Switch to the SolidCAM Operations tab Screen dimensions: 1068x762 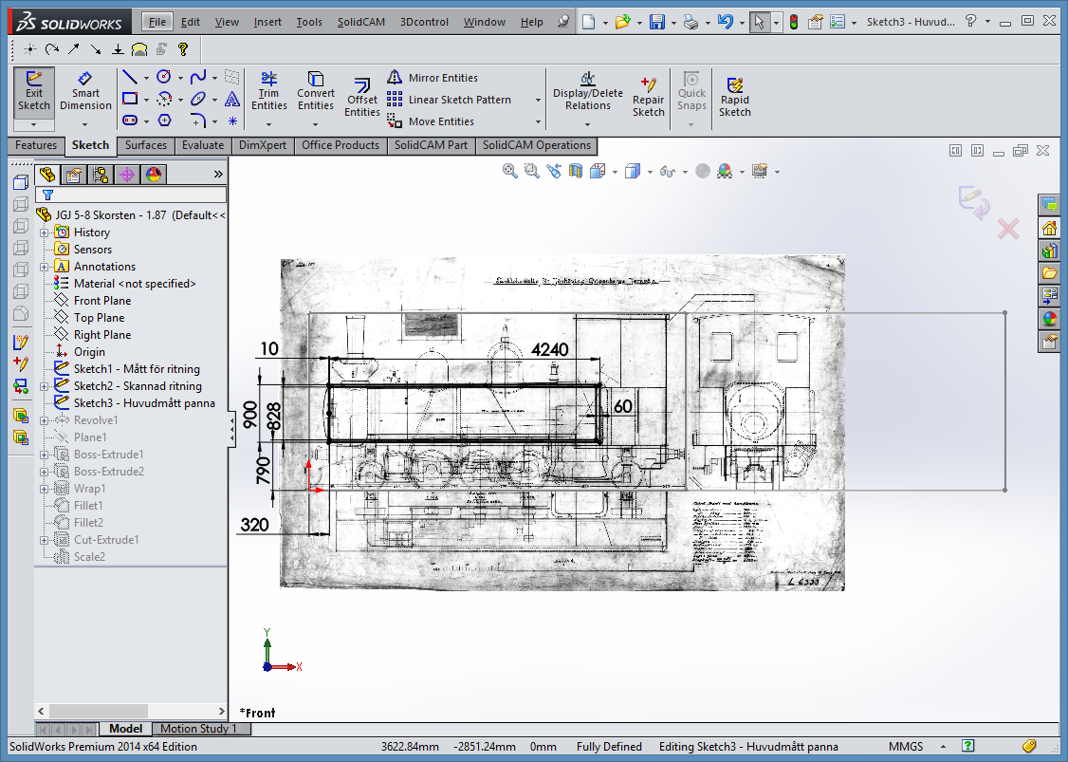coord(536,145)
